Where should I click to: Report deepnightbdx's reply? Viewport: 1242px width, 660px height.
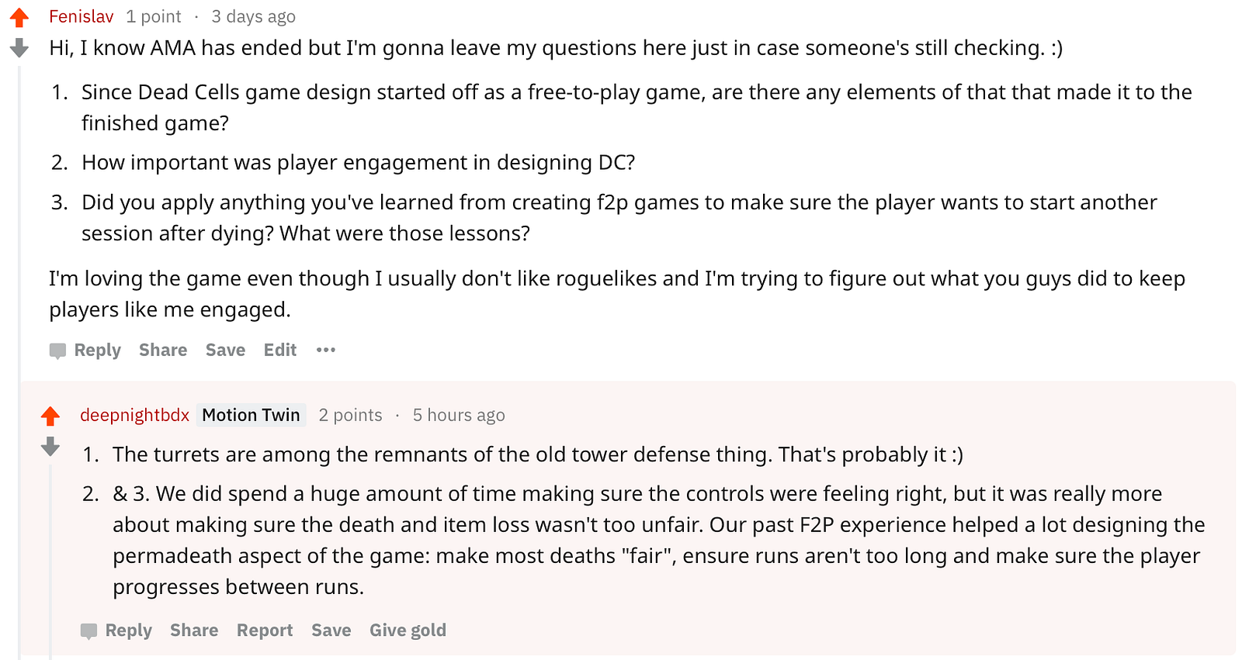265,630
